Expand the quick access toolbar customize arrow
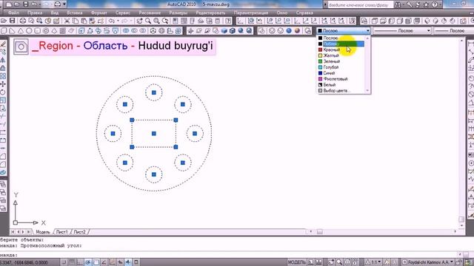Viewport: 474px width, 266px height. click(x=64, y=4)
